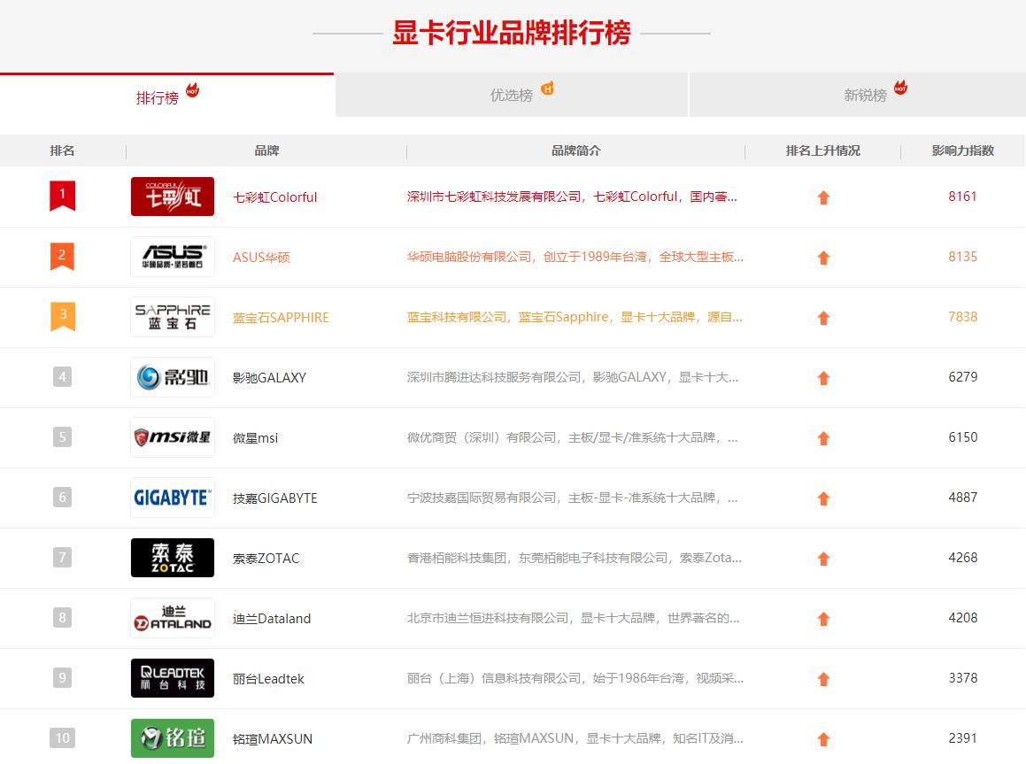Click the 铭瑄MAXSUN green logo
The height and width of the screenshot is (764, 1026).
tap(172, 738)
